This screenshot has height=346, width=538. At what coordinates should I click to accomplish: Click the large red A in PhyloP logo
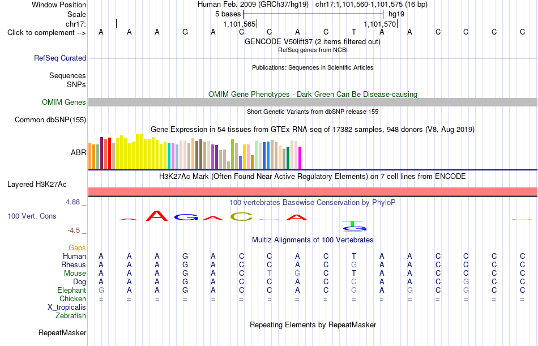157,216
